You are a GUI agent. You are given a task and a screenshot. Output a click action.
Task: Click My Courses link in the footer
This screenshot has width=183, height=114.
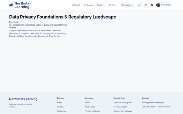tap(90, 107)
